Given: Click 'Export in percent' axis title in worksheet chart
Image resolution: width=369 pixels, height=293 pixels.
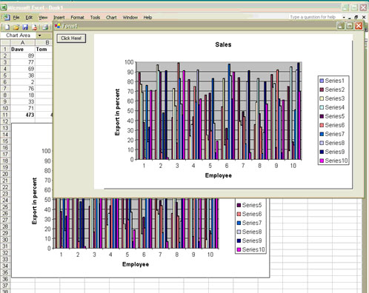Looking at the screenshot, I should tap(34, 201).
